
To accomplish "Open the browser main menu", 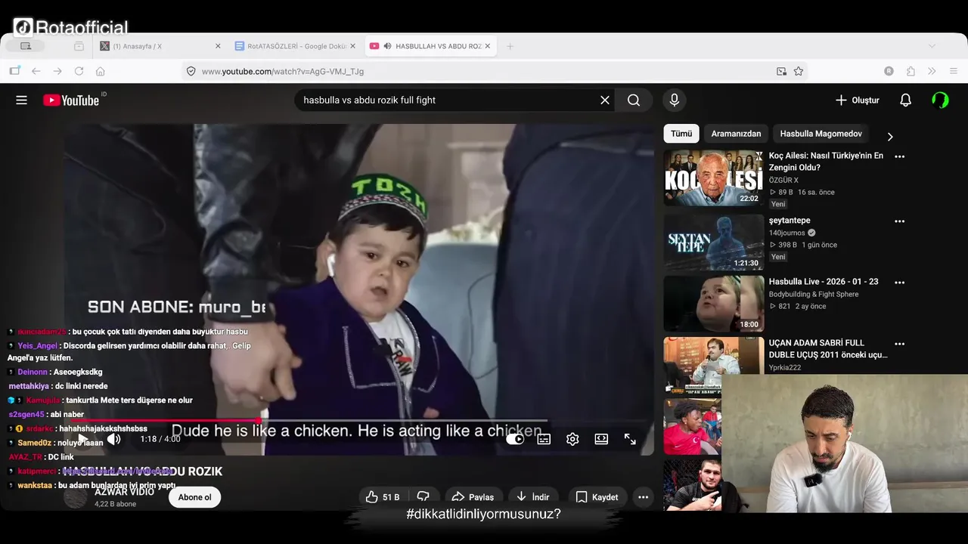I will pyautogui.click(x=954, y=71).
